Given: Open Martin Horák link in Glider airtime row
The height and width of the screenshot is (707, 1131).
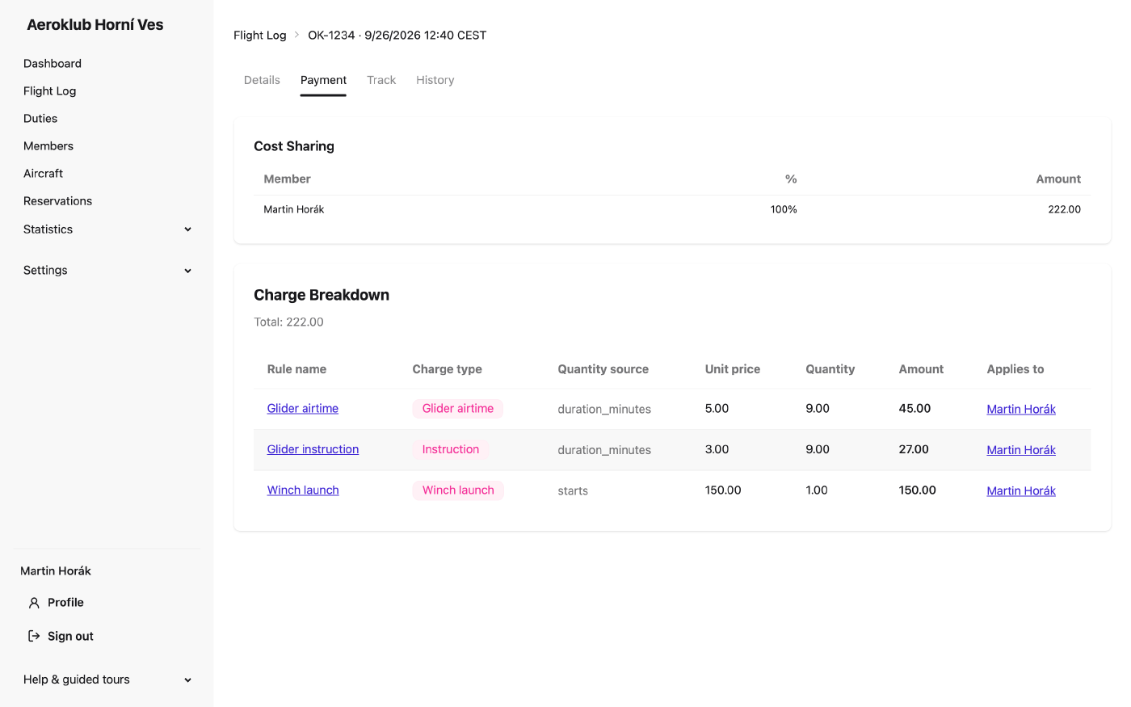Looking at the screenshot, I should pyautogui.click(x=1021, y=409).
